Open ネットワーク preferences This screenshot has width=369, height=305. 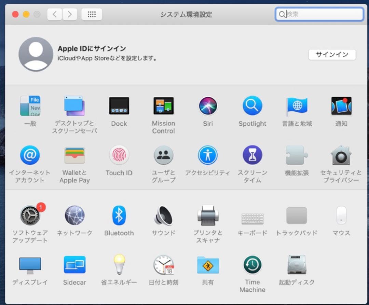tap(74, 215)
